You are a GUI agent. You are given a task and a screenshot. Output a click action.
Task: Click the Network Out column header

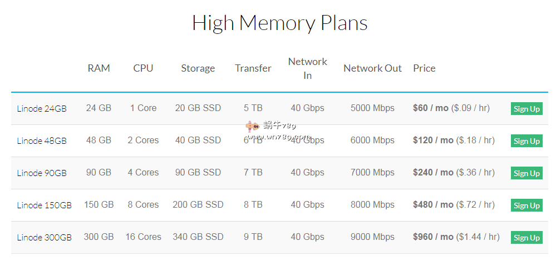click(x=372, y=68)
